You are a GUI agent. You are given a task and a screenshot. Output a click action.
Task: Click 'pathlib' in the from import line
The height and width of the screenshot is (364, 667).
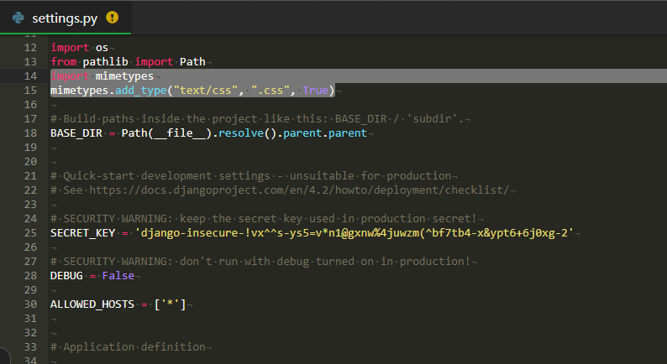point(106,62)
